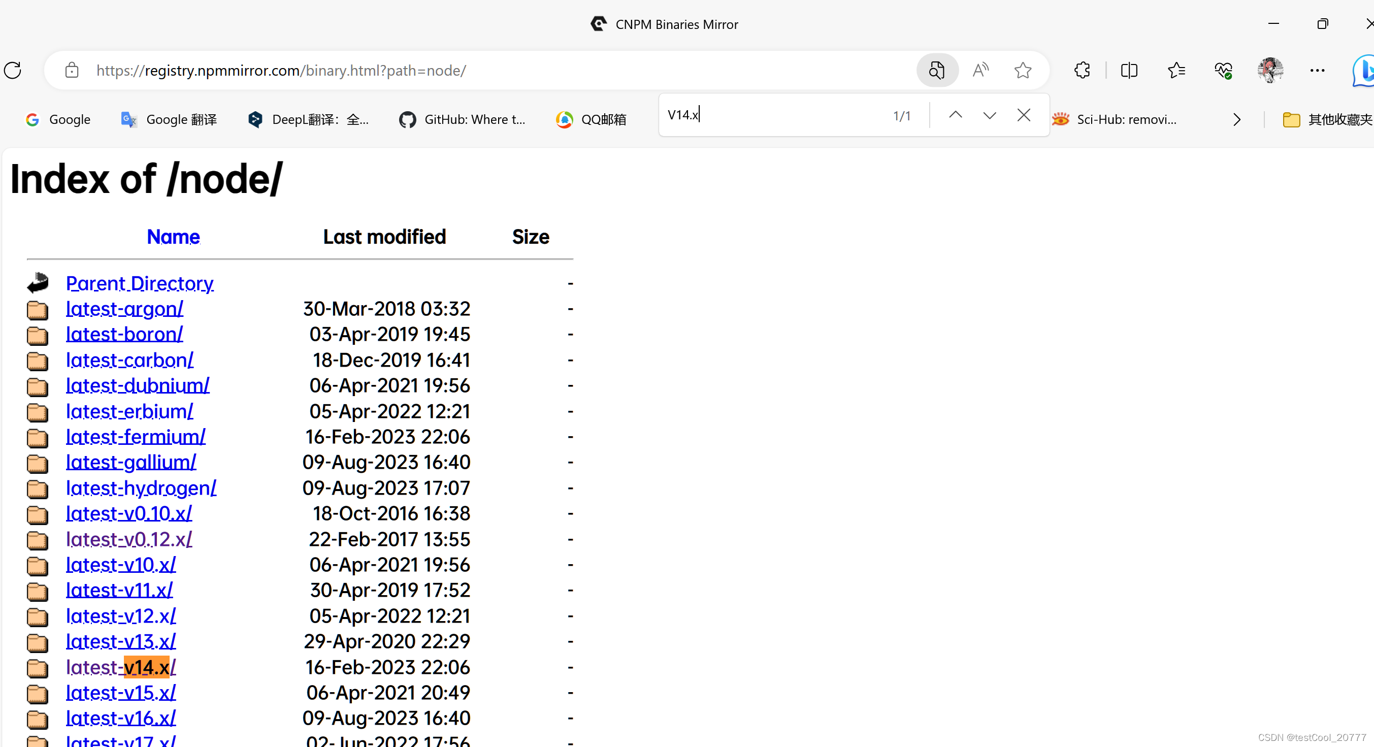Open the latest-v14.x/ folder link
Screen dimensions: 1374x747
[121, 667]
